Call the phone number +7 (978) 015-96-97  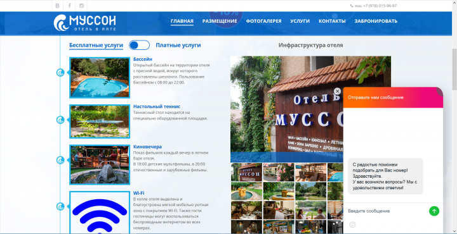click(x=380, y=6)
